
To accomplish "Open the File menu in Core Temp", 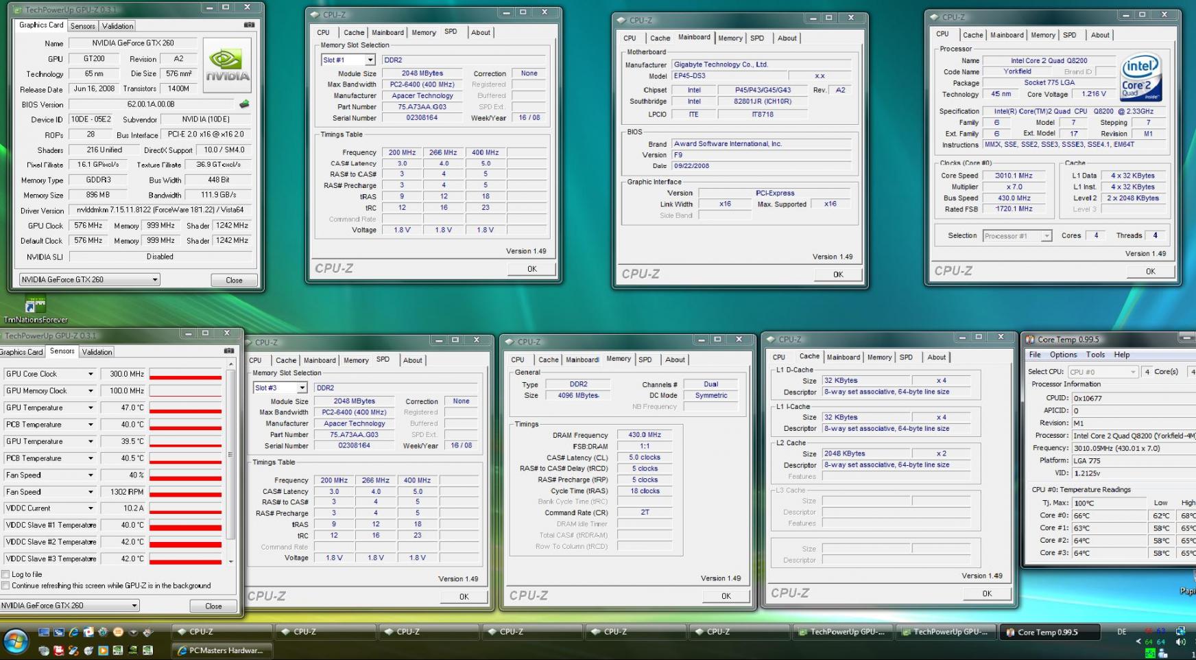I will tap(1035, 355).
